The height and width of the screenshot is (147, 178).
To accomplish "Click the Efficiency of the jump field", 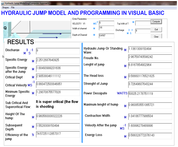I will coord(58,134).
